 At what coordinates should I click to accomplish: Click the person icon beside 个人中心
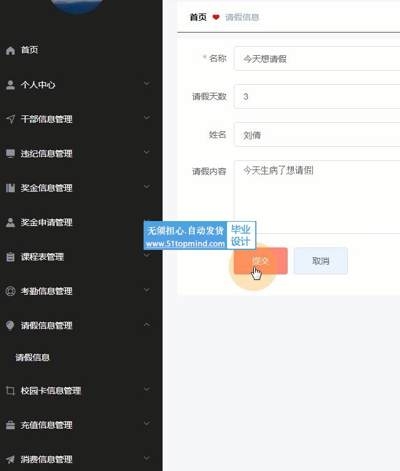point(10,85)
